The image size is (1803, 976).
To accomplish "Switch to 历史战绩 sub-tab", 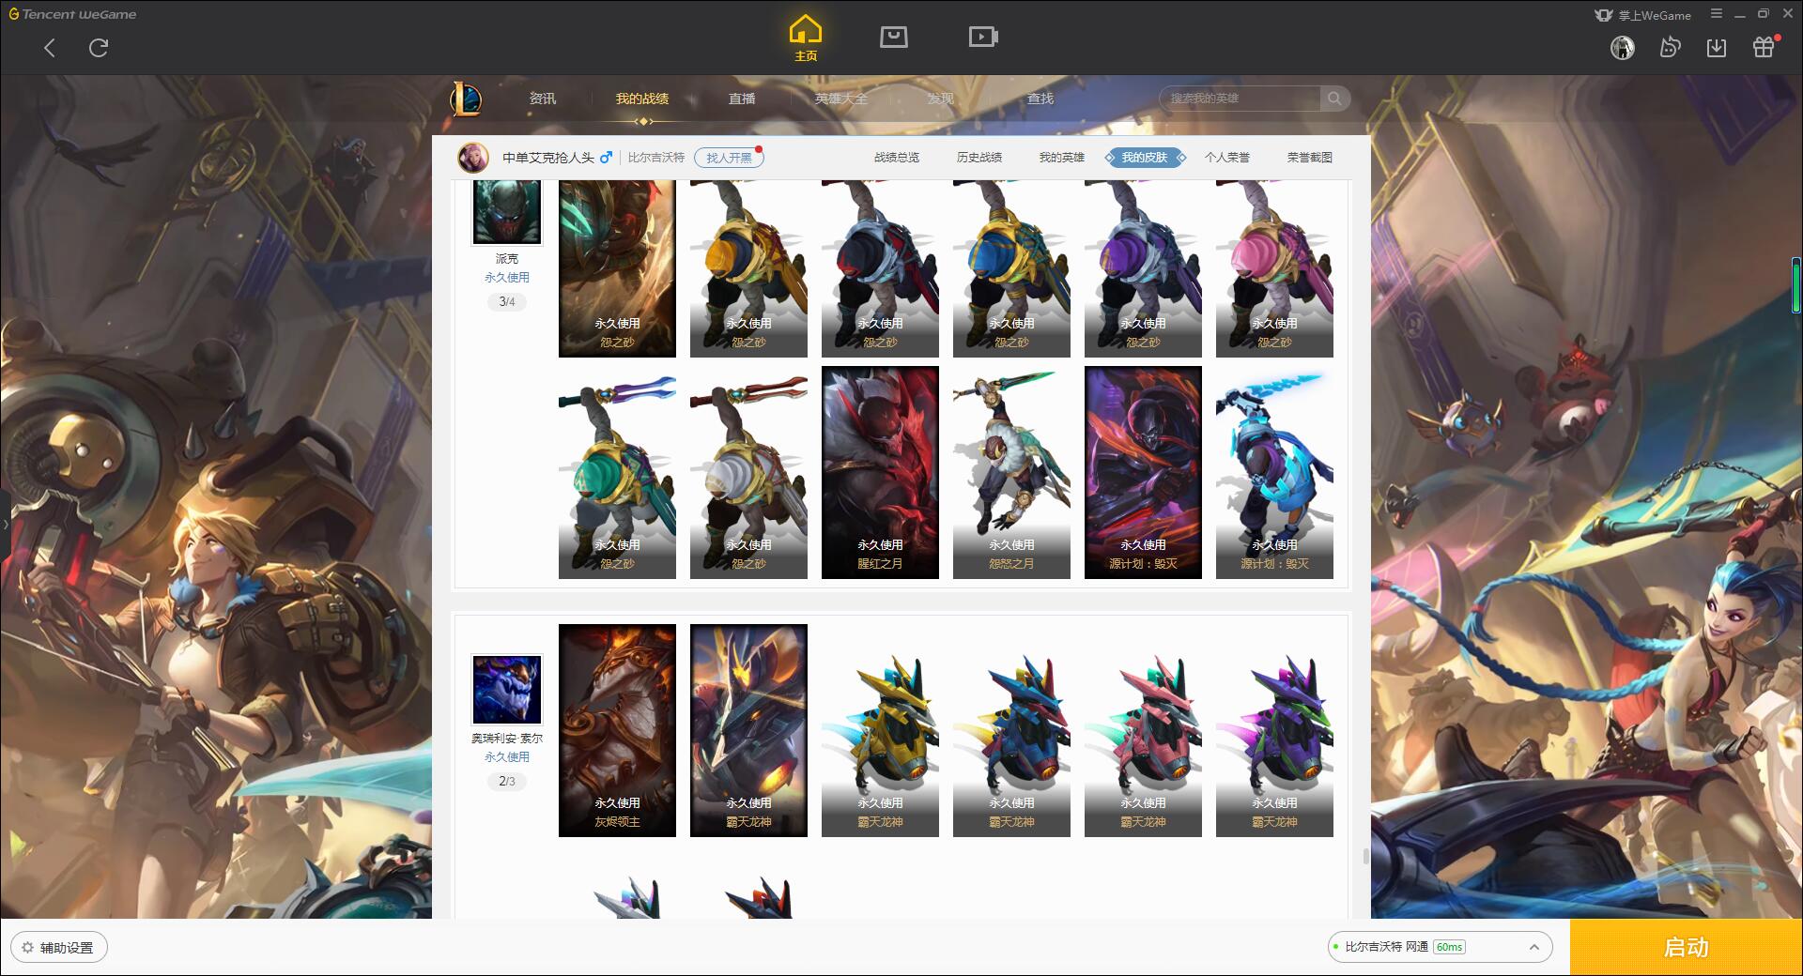I will pyautogui.click(x=979, y=158).
